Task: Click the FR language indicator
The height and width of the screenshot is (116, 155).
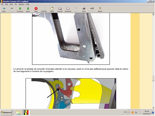Action: (x=125, y=112)
